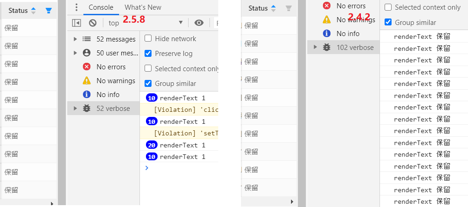Click the horizontal scroll arrow under left table

52,204
